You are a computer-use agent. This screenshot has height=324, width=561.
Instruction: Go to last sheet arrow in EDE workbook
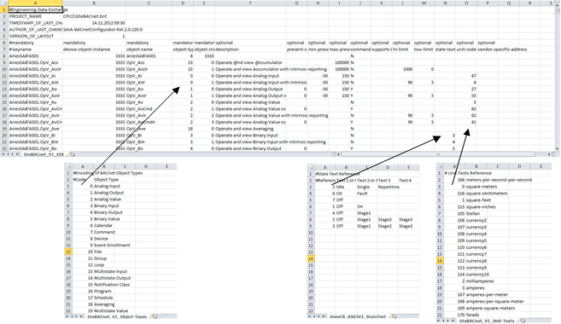coord(18,154)
